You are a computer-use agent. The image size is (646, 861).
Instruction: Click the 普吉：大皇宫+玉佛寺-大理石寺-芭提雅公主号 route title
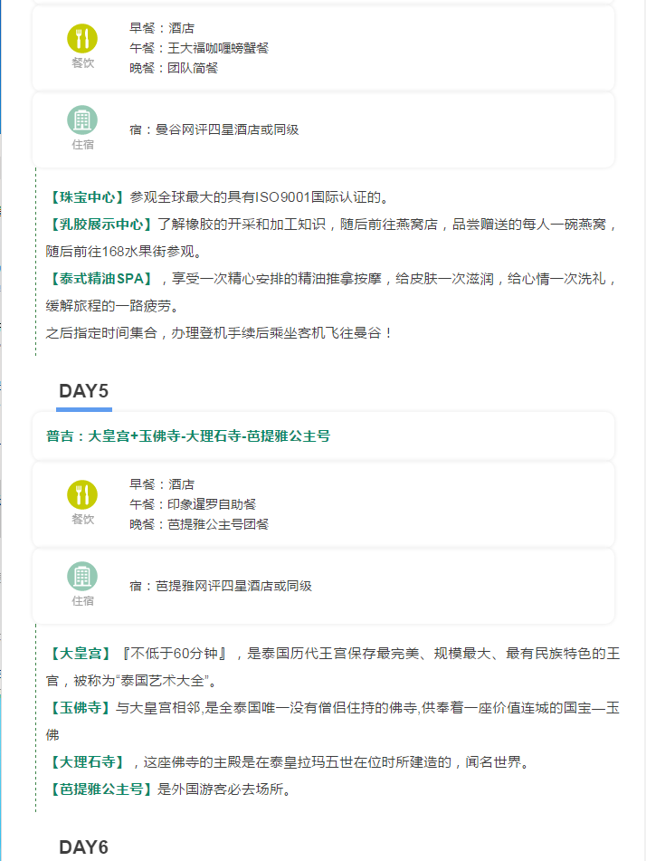(188, 435)
